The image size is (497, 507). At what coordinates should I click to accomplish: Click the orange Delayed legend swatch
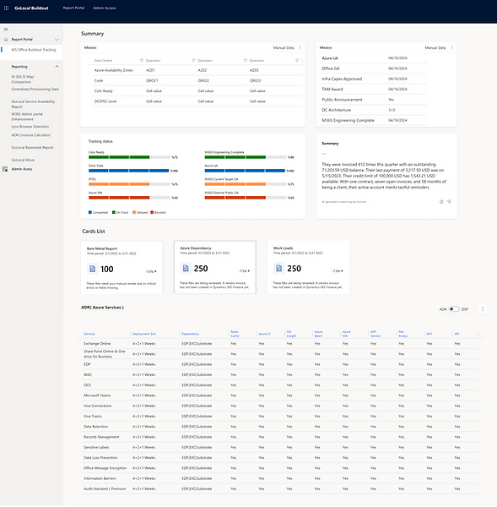[x=134, y=212]
